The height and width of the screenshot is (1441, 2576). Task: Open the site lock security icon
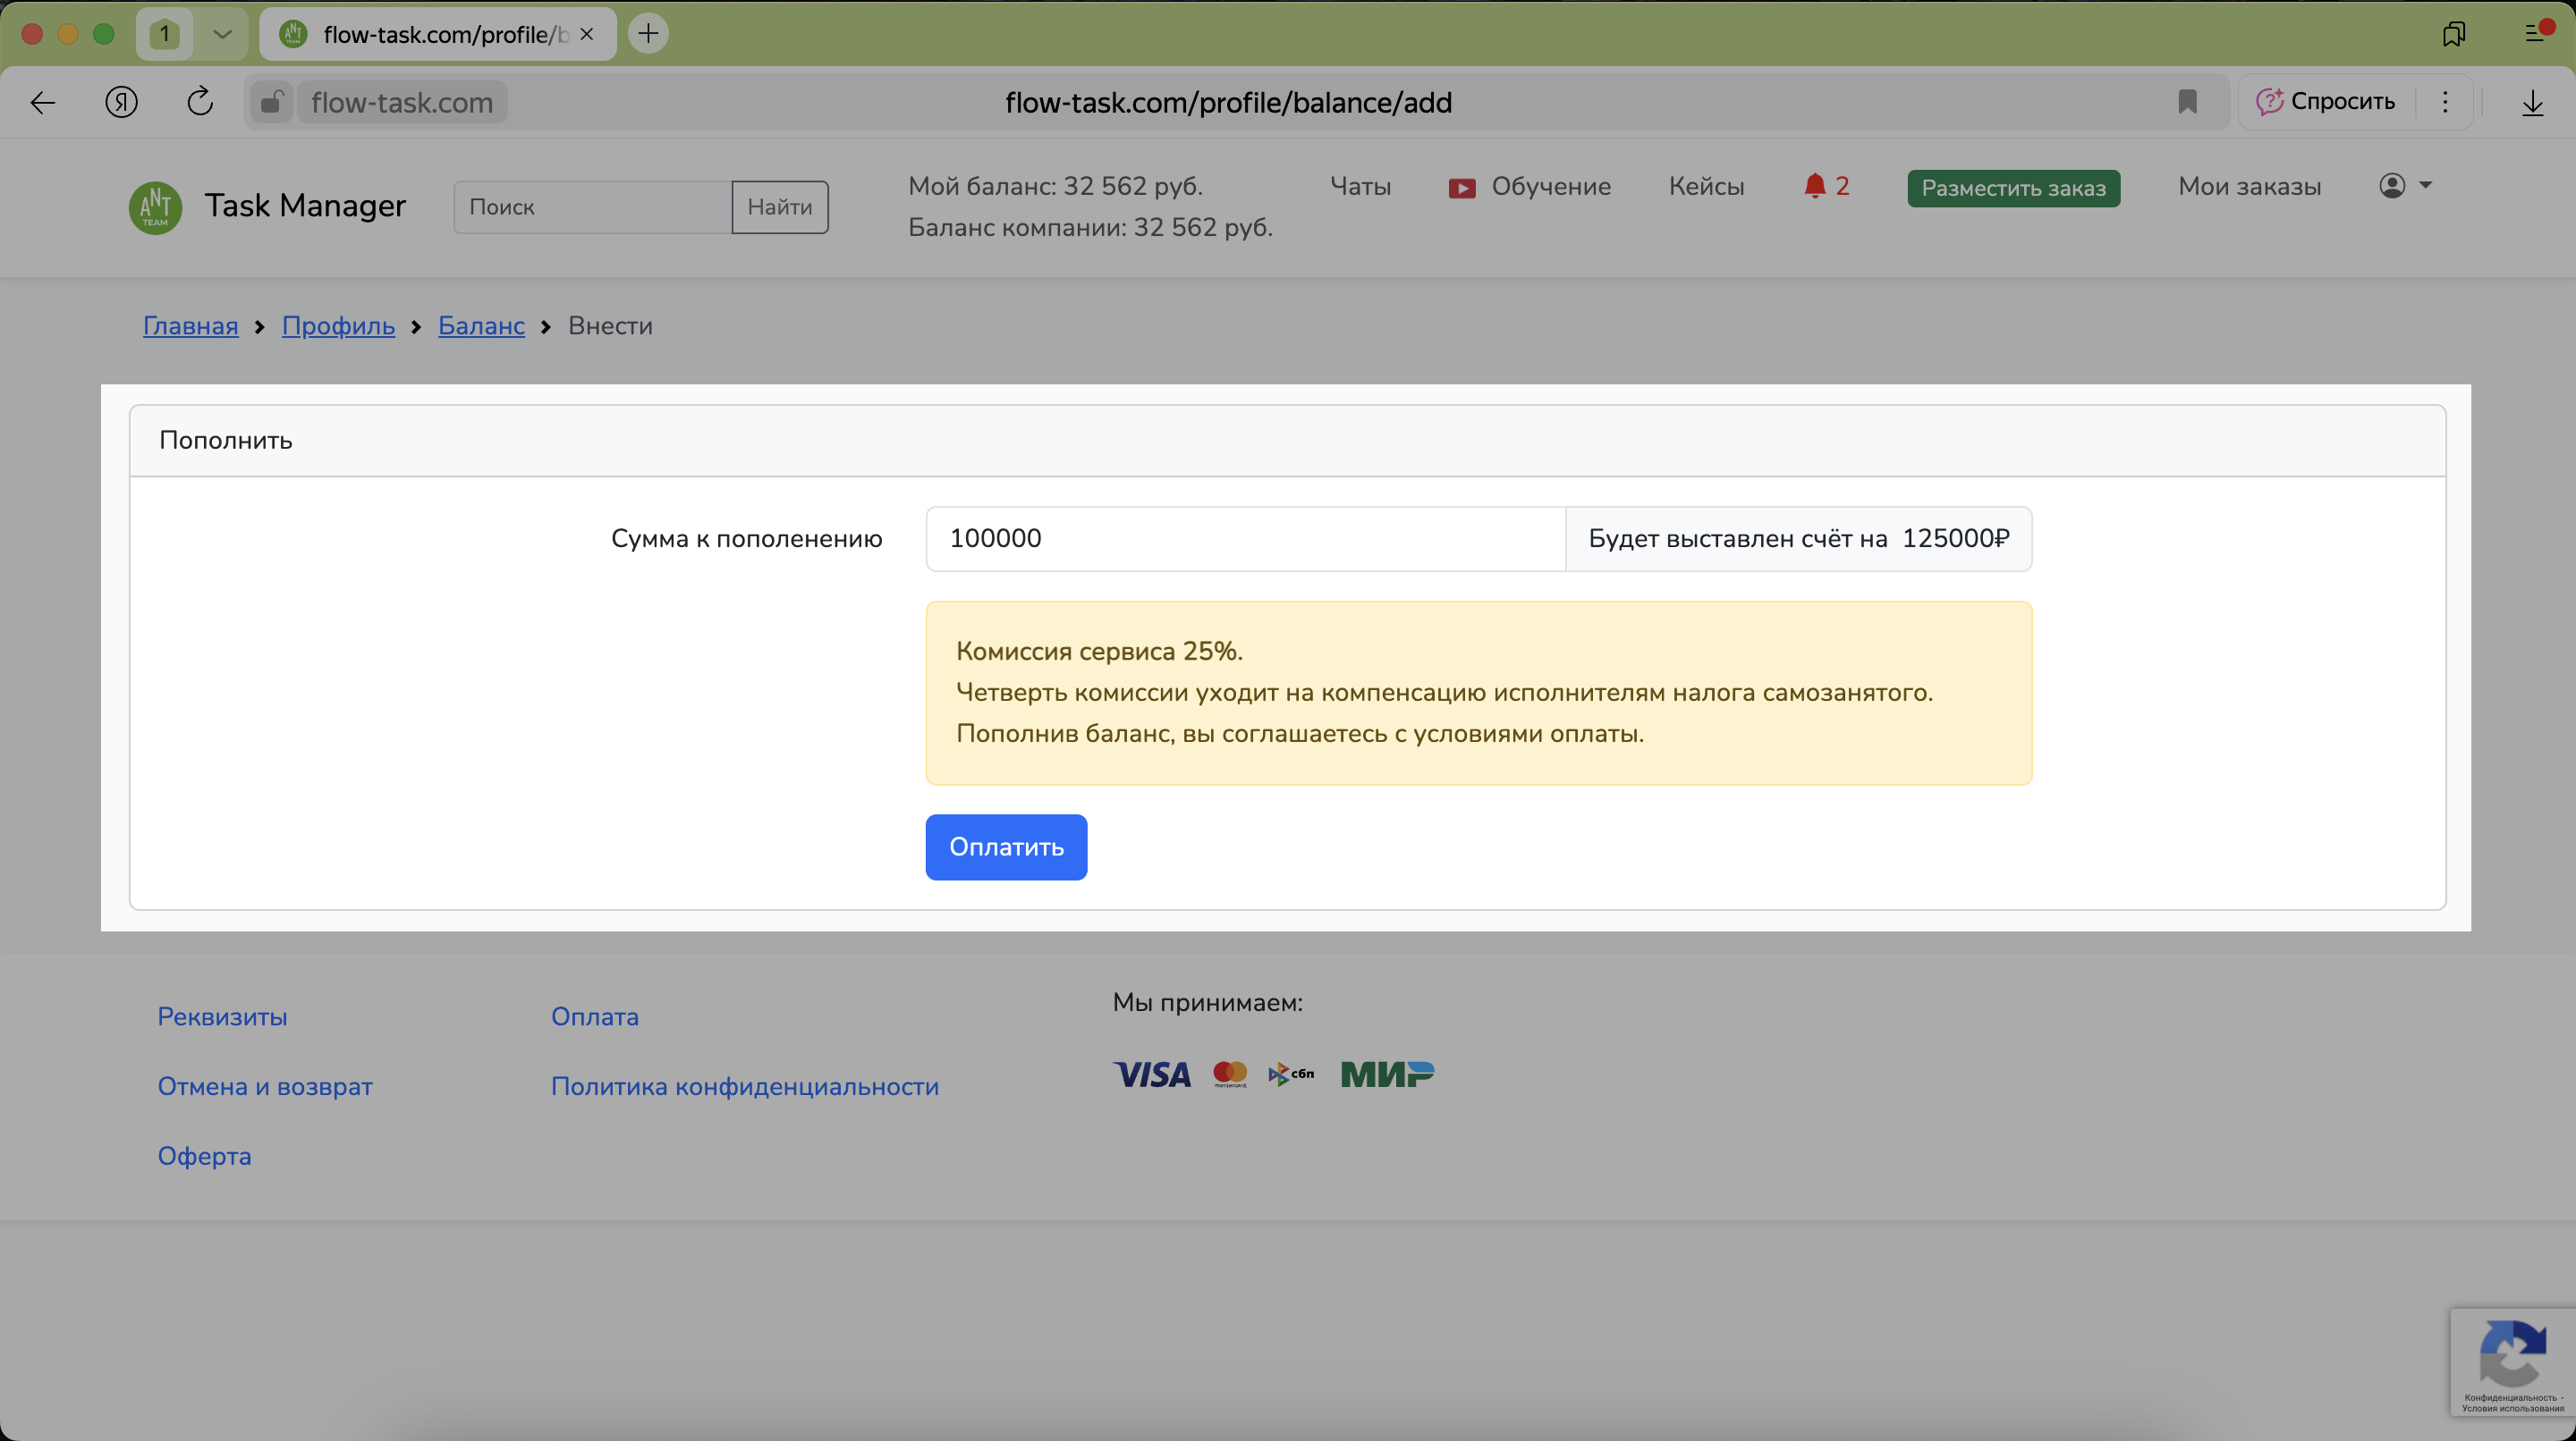click(271, 102)
